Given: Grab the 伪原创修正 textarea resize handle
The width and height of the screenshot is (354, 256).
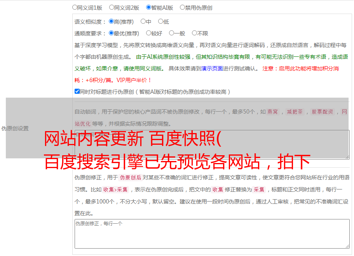Looking at the screenshot, I should pyautogui.click(x=347, y=246).
